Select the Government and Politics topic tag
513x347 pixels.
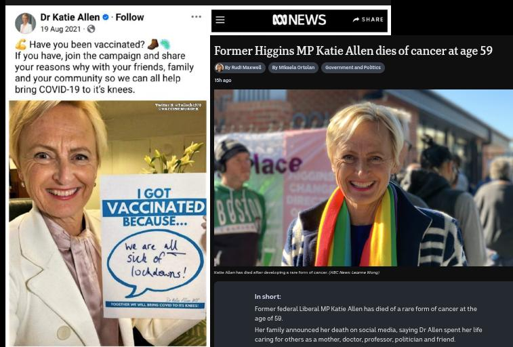[352, 68]
